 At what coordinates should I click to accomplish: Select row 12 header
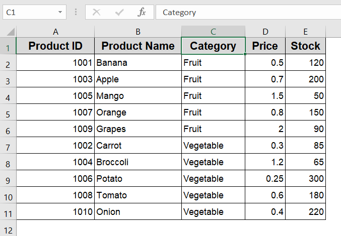coord(8,228)
